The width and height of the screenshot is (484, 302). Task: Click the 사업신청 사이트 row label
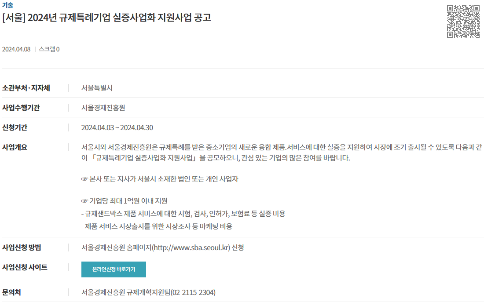pos(25,267)
